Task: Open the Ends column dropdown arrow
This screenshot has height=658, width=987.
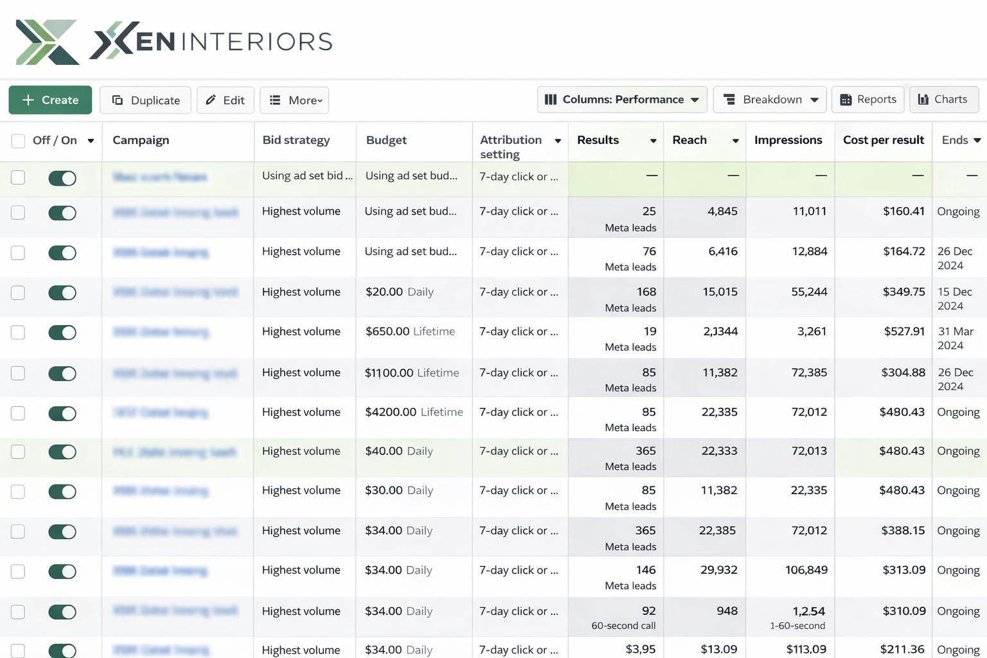Action: click(977, 141)
